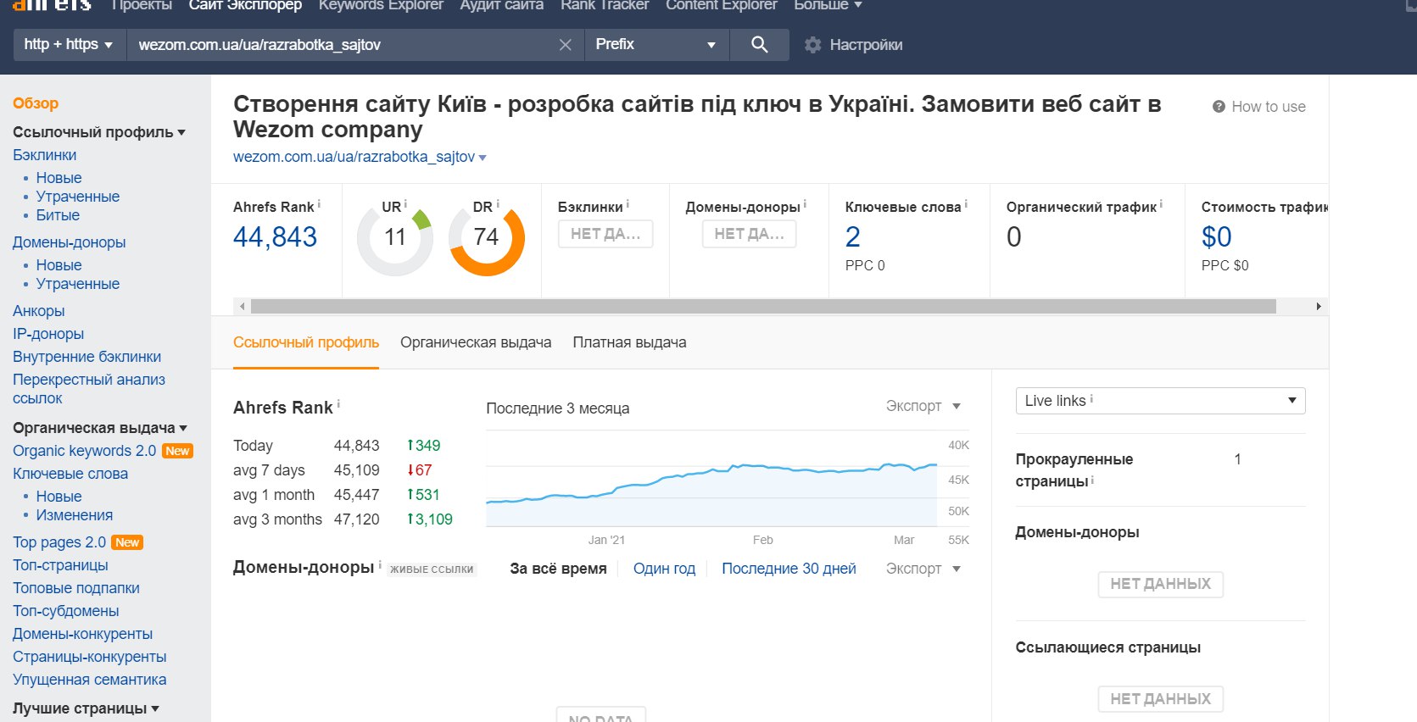Select the Один год time range

click(664, 569)
